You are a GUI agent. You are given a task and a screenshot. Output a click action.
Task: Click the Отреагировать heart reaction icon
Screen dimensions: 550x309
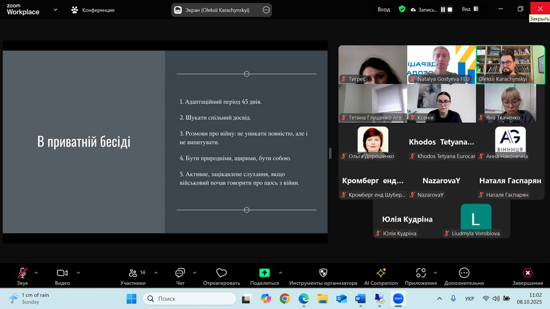[x=221, y=274]
